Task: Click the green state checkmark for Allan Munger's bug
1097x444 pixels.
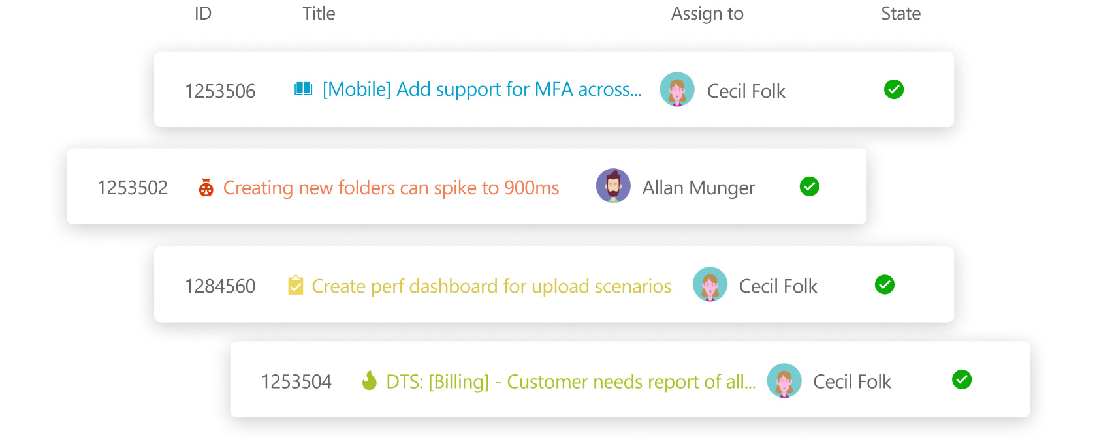Action: [810, 186]
